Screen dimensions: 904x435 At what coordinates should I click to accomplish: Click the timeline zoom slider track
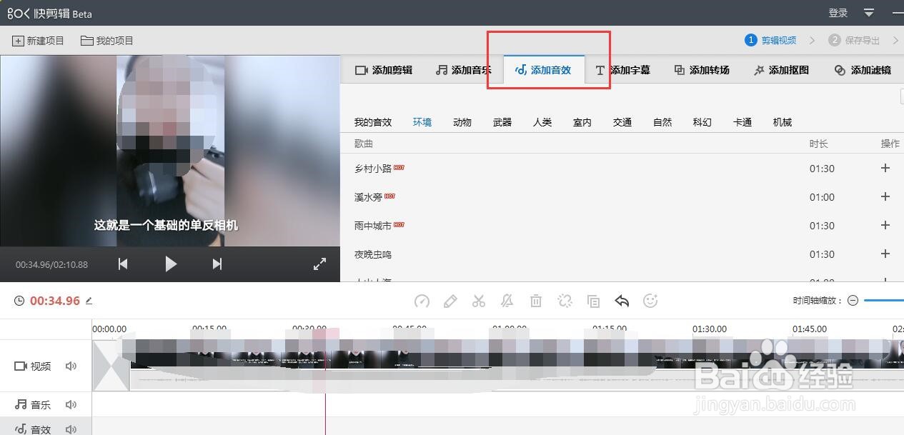click(884, 301)
